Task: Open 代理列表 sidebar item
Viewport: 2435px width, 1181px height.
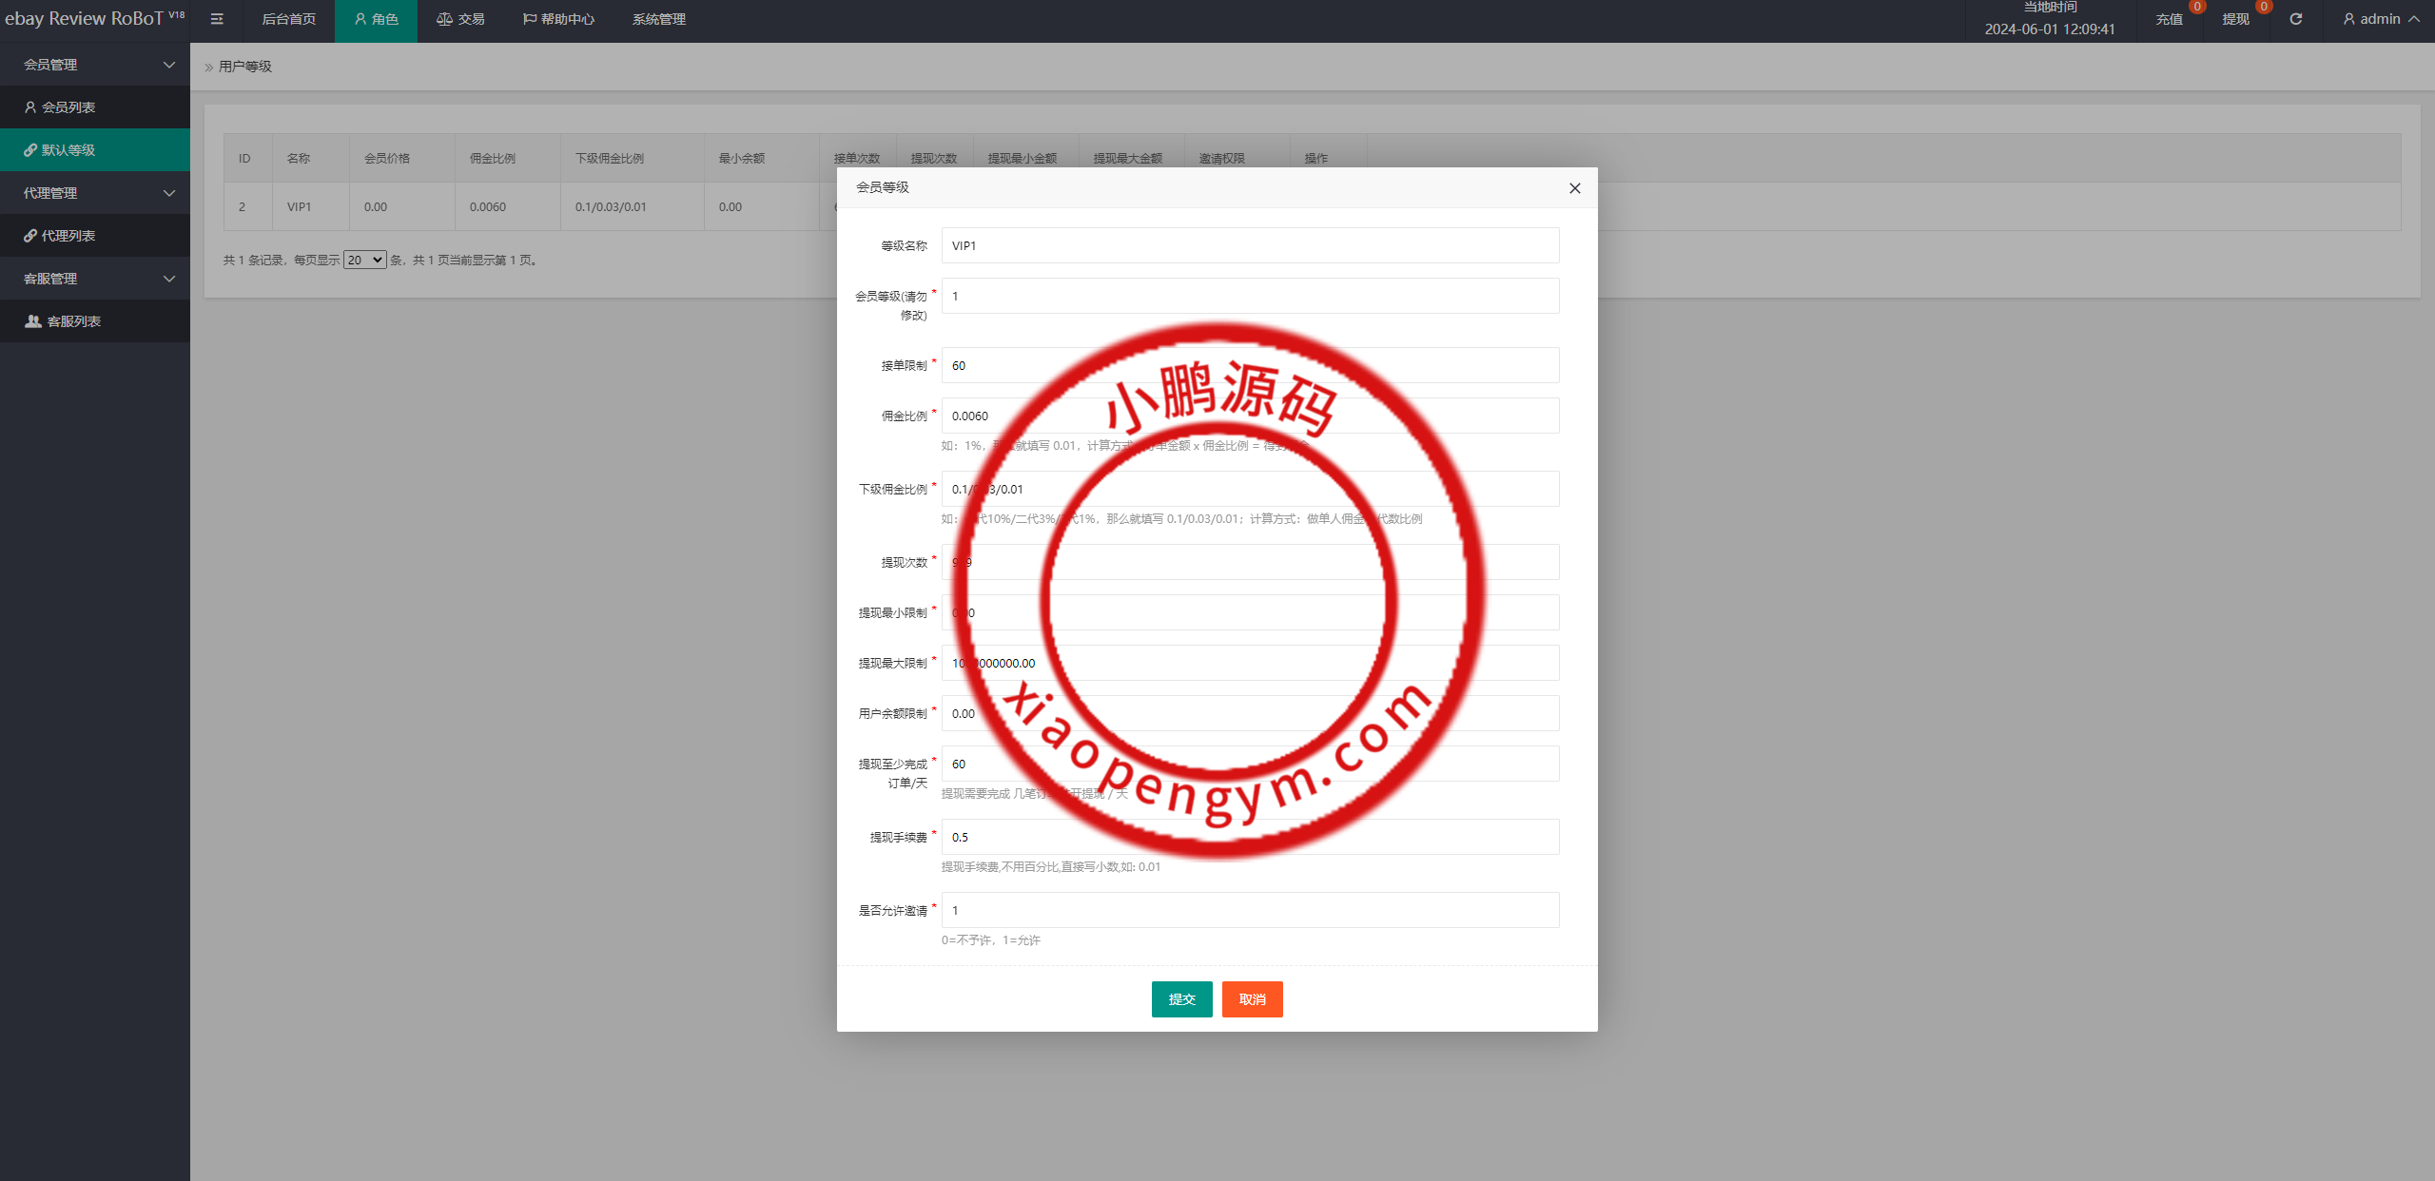Action: point(68,236)
